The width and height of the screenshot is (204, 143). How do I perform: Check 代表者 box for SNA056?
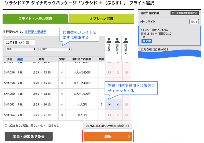(x=110, y=72)
